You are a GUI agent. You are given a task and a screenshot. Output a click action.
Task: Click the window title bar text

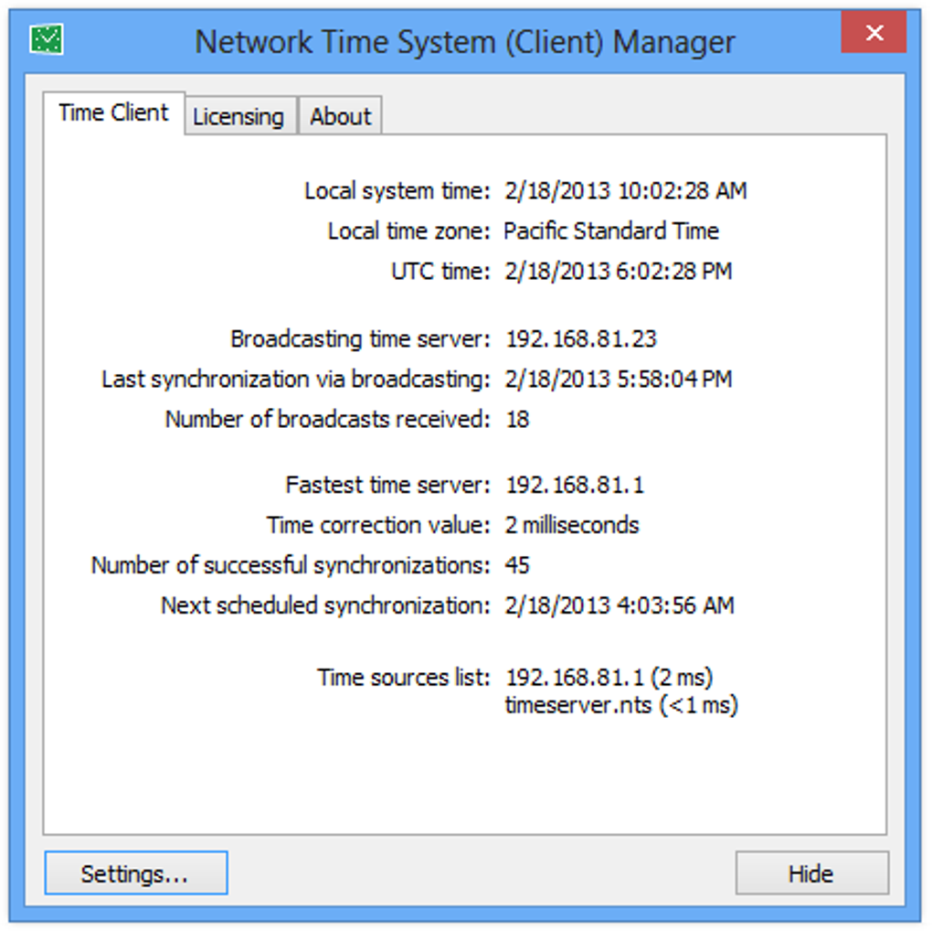tap(465, 41)
